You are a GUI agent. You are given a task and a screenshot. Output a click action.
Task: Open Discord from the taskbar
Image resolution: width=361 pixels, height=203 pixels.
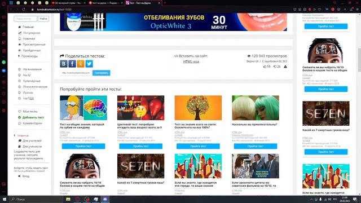tap(105, 199)
